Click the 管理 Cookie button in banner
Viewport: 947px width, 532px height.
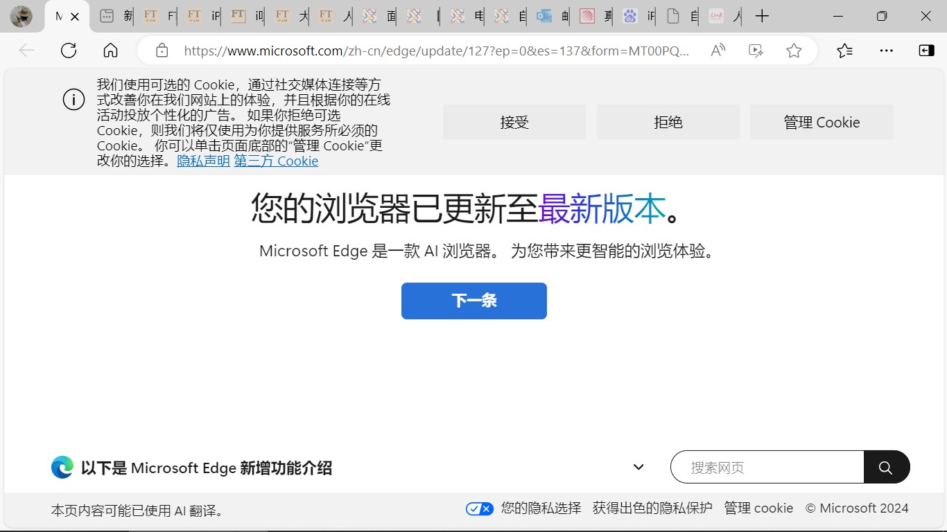pos(822,122)
